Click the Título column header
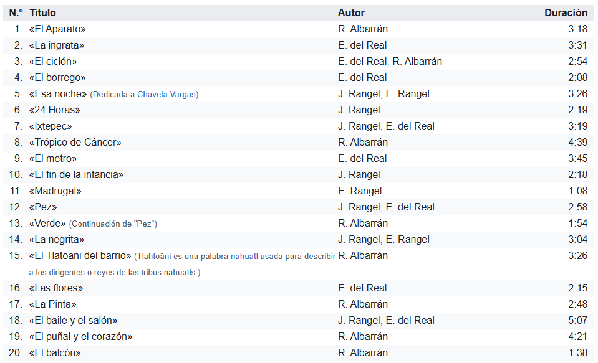This screenshot has width=598, height=363. (x=42, y=13)
